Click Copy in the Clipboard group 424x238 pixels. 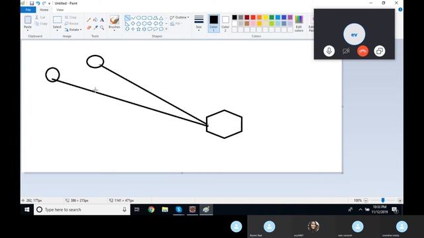(41, 24)
